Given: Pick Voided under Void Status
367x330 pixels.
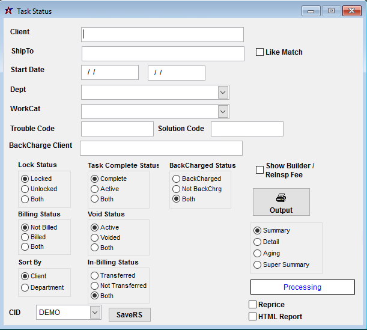Looking at the screenshot, I should coord(94,237).
